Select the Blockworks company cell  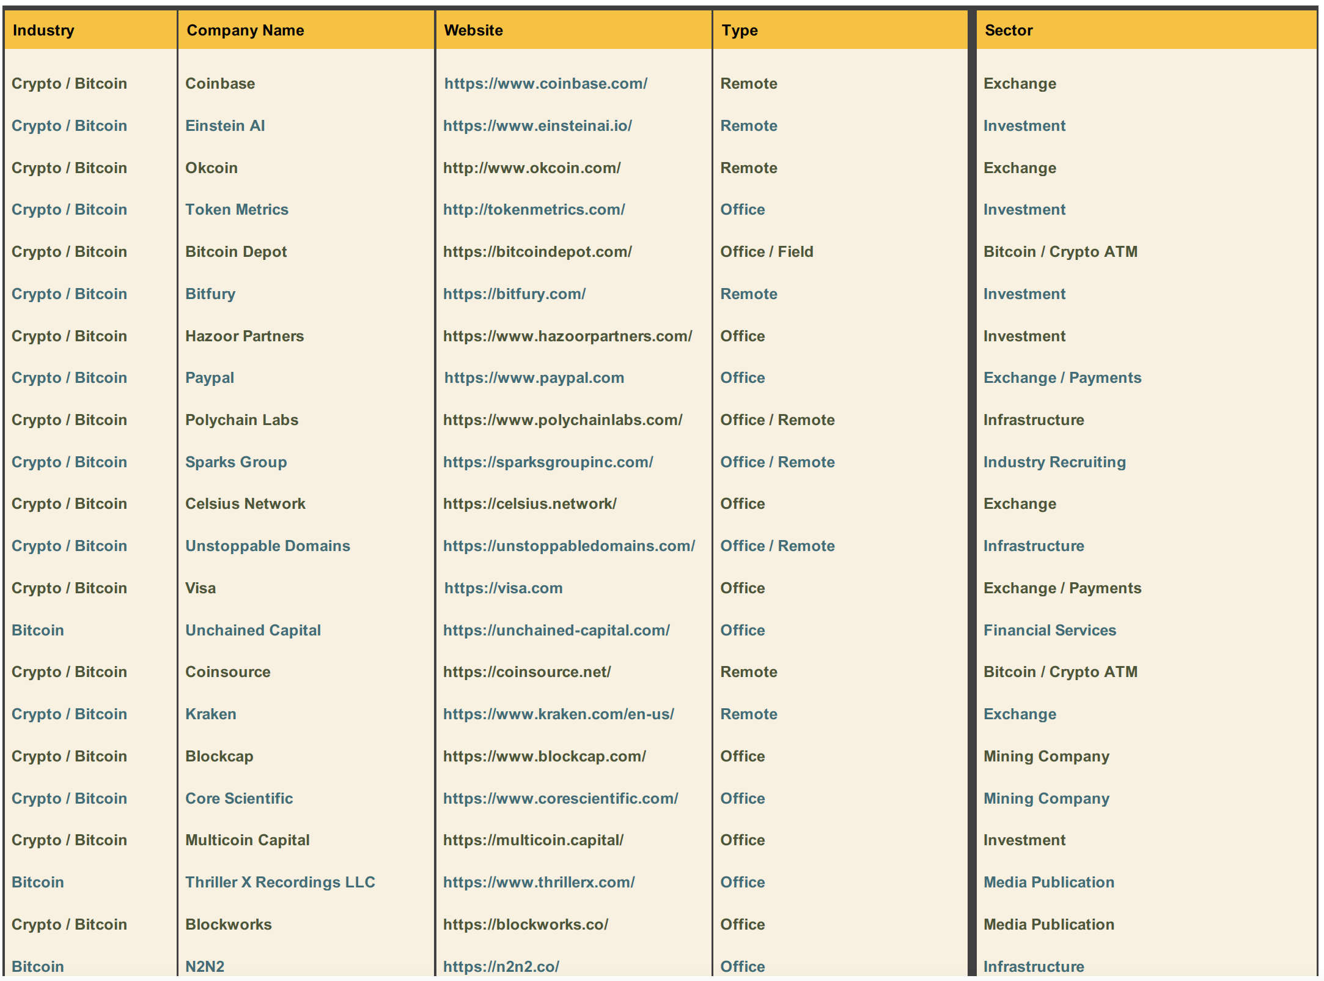point(229,924)
